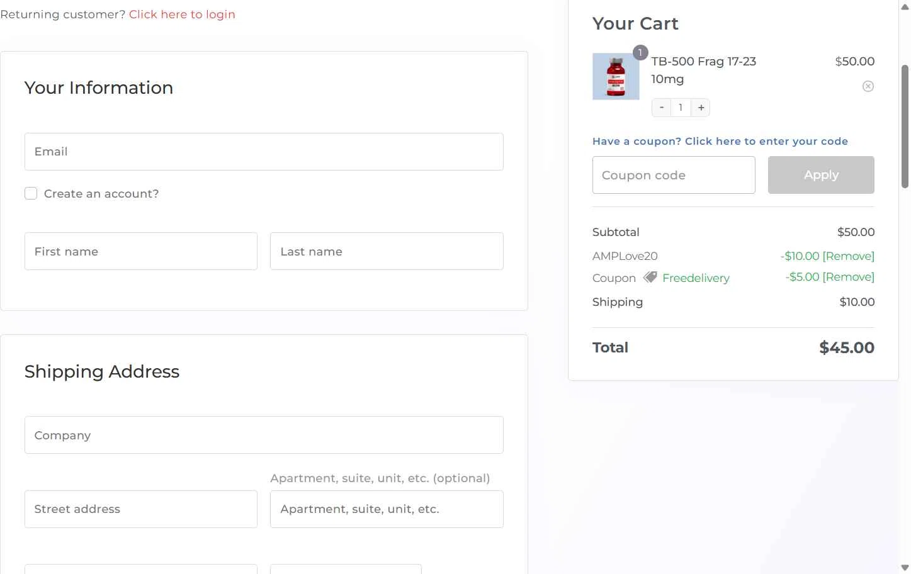911x574 pixels.
Task: Click the Your Cart heading
Action: (x=635, y=24)
